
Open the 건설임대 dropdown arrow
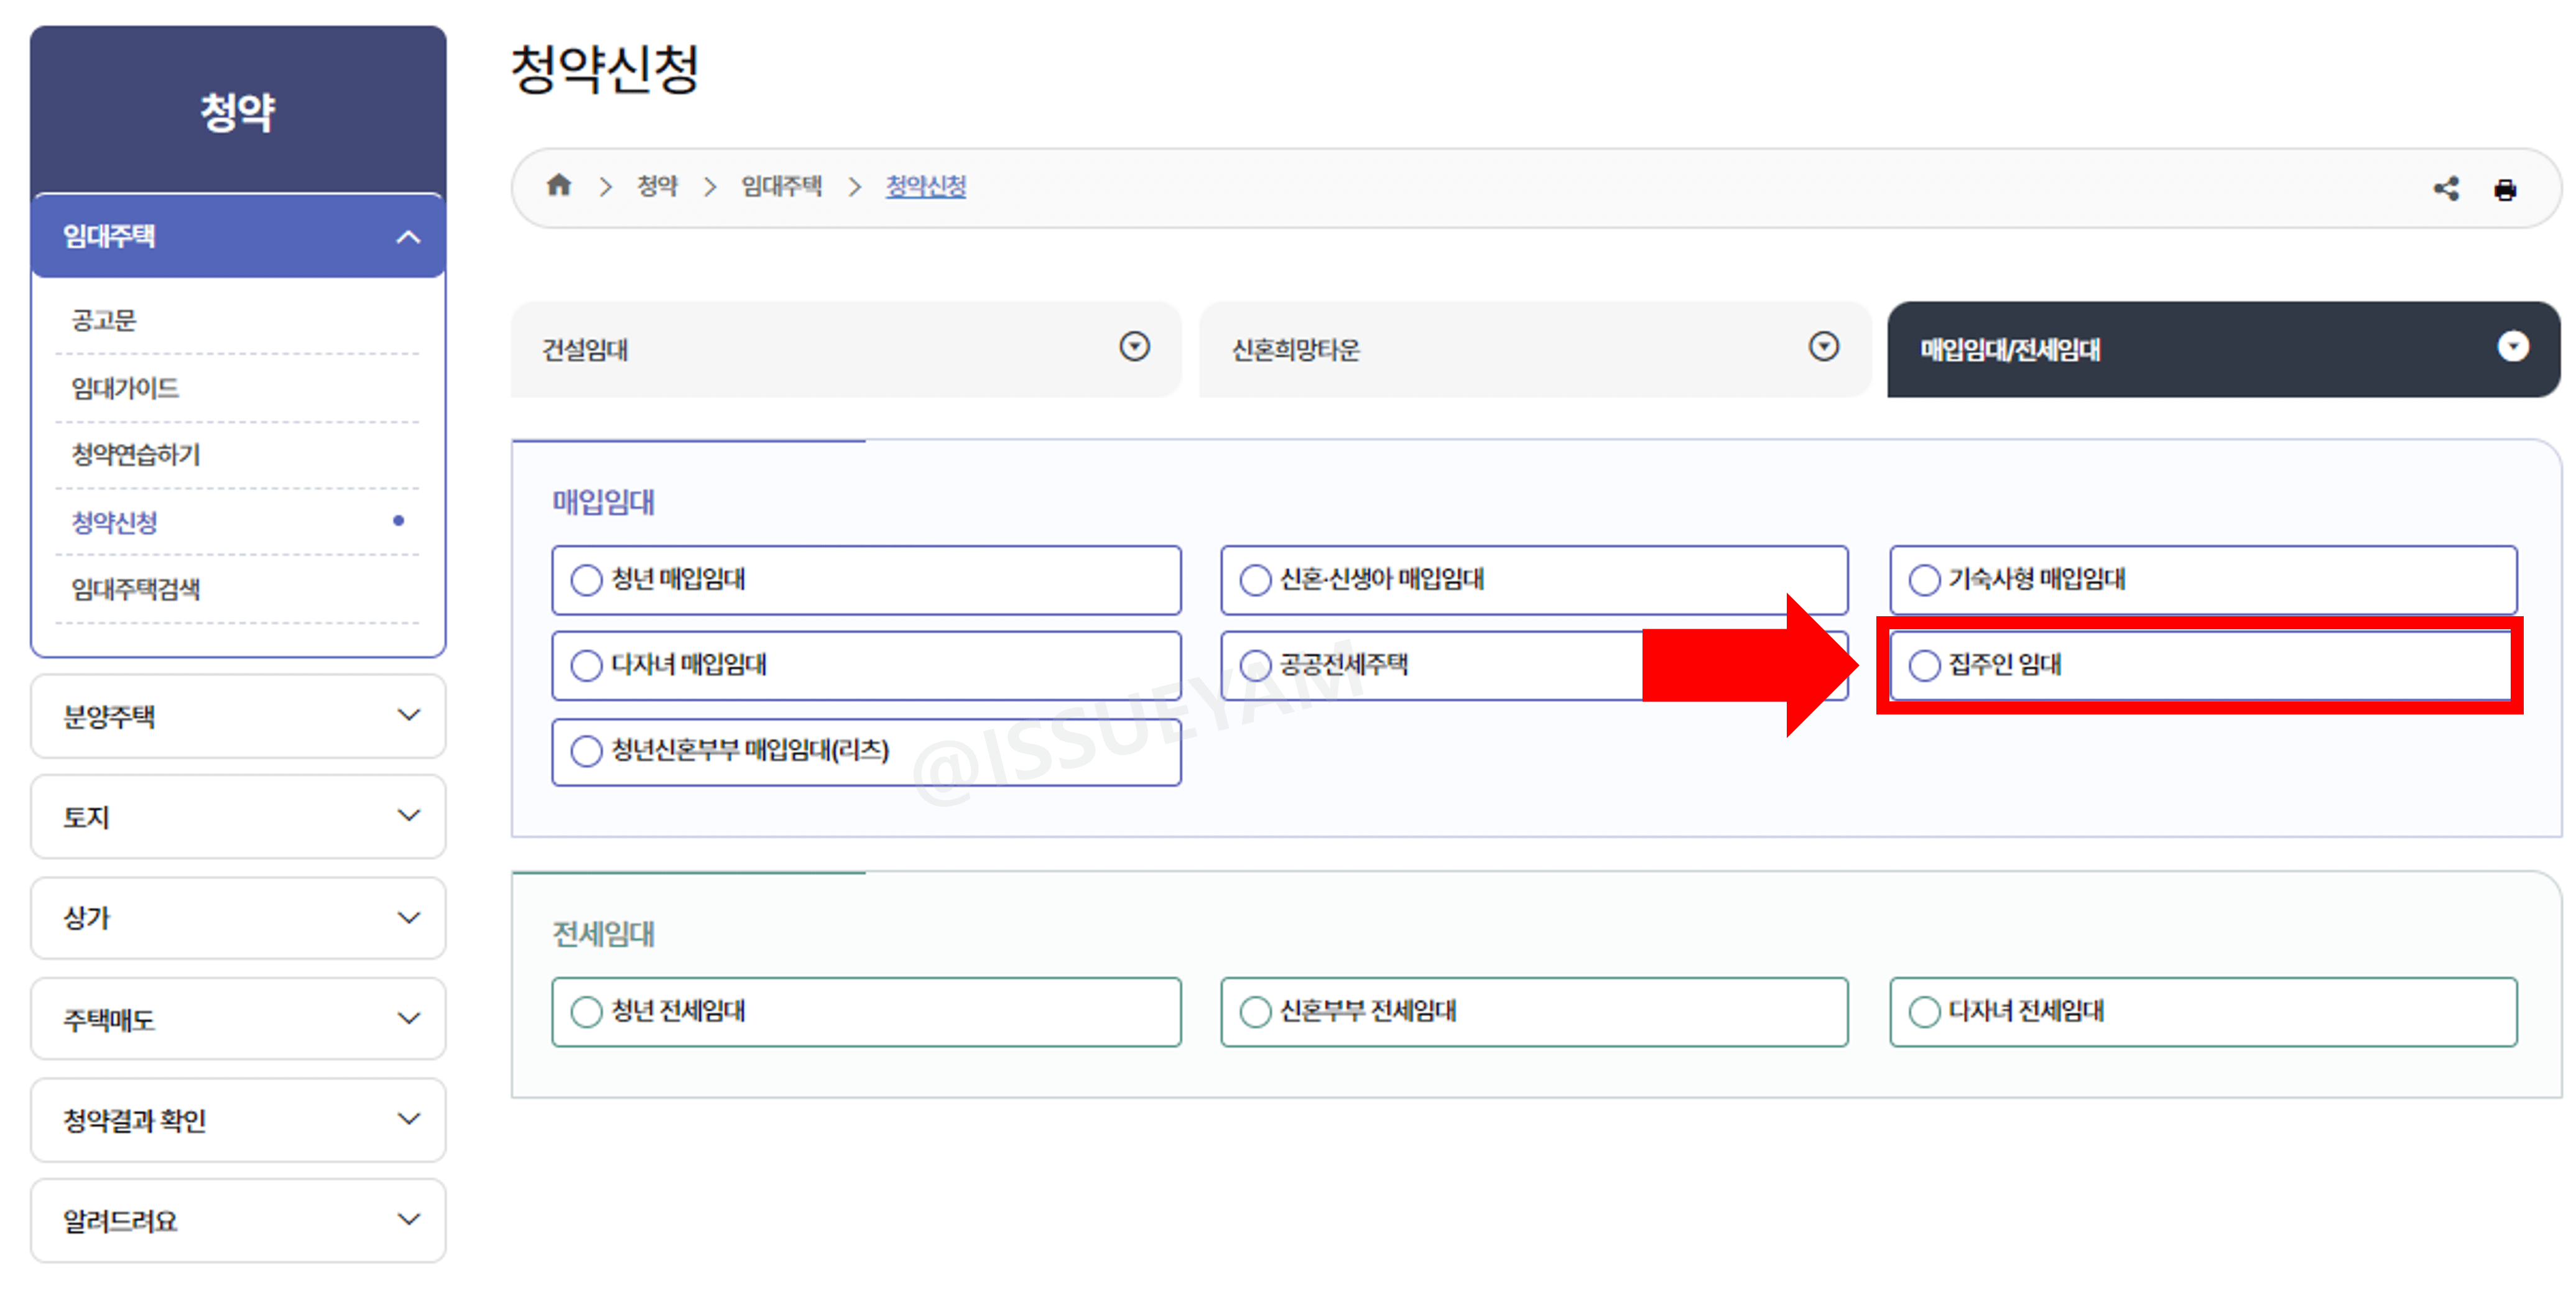tap(1134, 348)
